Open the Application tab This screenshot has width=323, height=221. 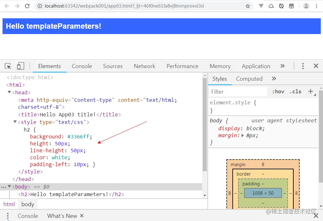(x=256, y=66)
